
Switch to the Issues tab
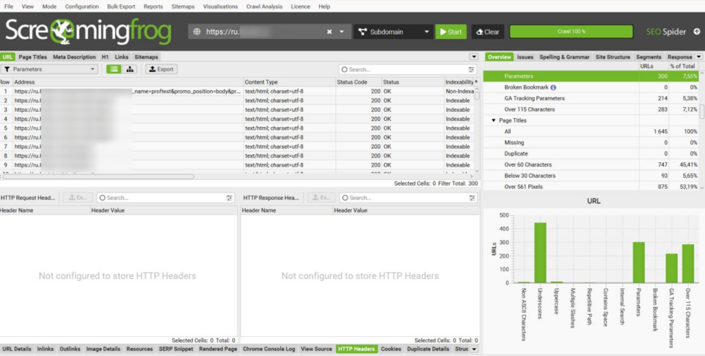coord(525,57)
